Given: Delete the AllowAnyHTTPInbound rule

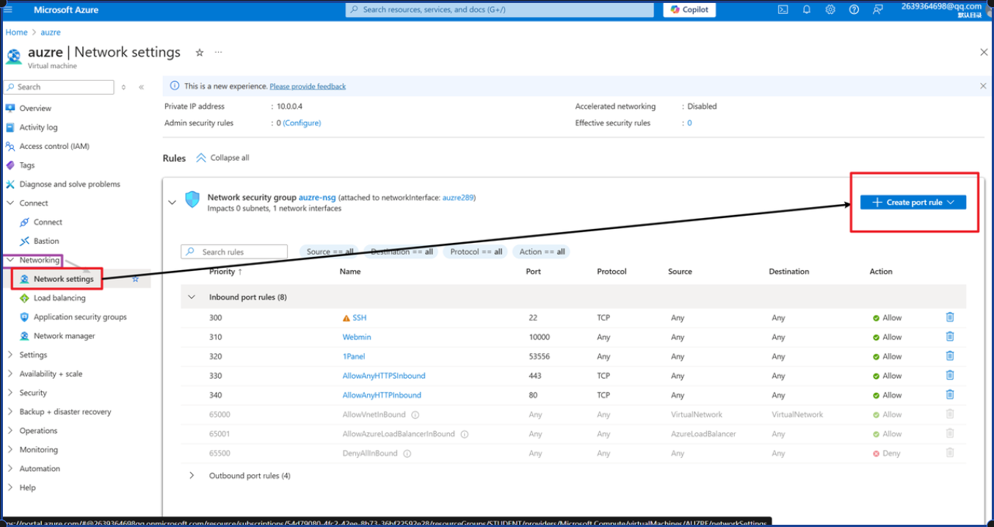Looking at the screenshot, I should 950,394.
